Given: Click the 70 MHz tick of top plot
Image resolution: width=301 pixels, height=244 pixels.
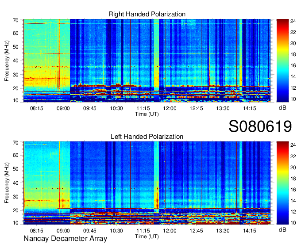Looking at the screenshot, I should (15, 20).
